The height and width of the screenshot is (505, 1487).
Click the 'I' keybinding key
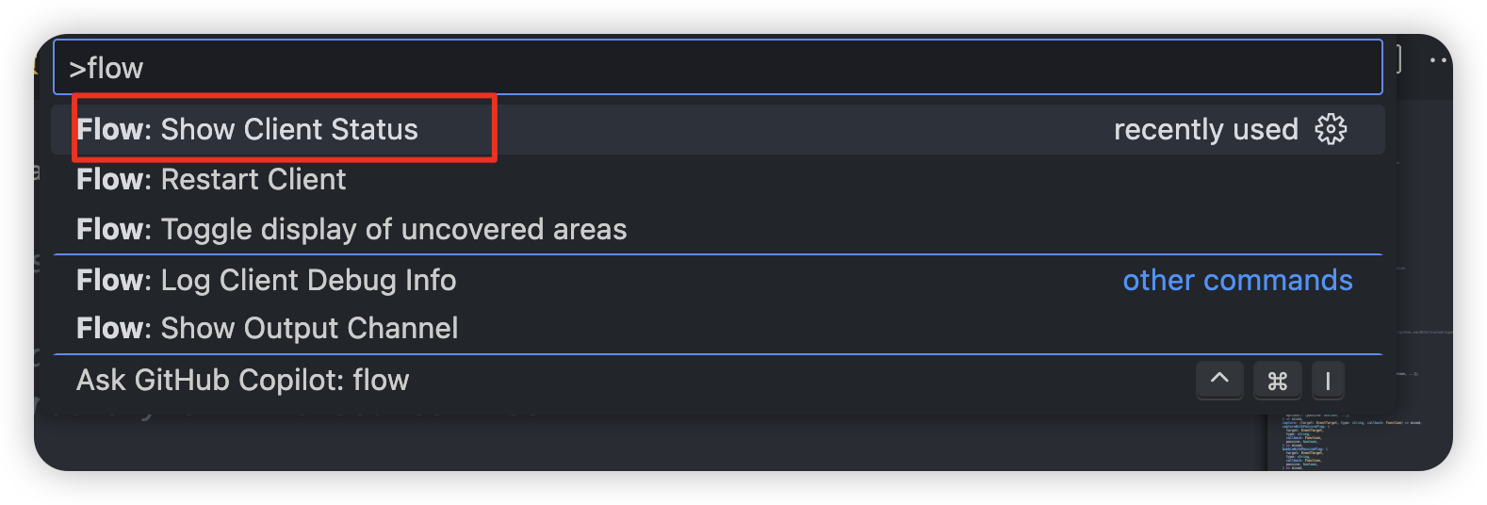click(1328, 380)
